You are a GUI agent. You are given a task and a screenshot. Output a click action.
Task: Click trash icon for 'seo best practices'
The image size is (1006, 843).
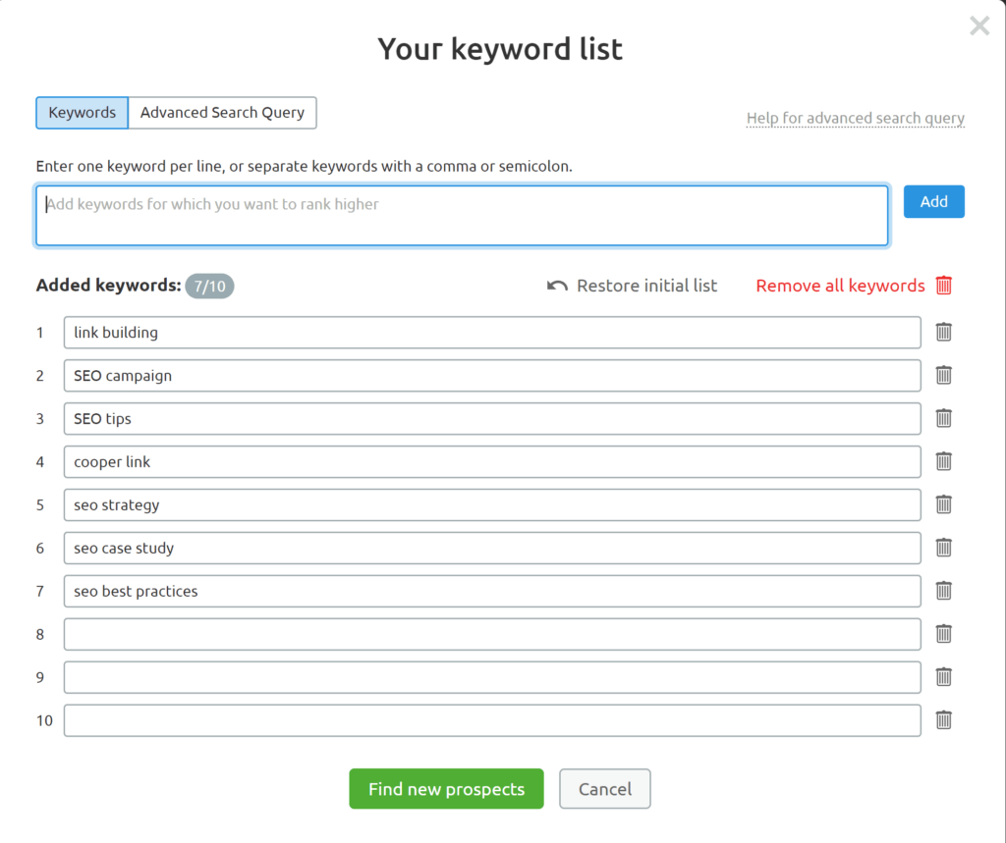pyautogui.click(x=943, y=591)
